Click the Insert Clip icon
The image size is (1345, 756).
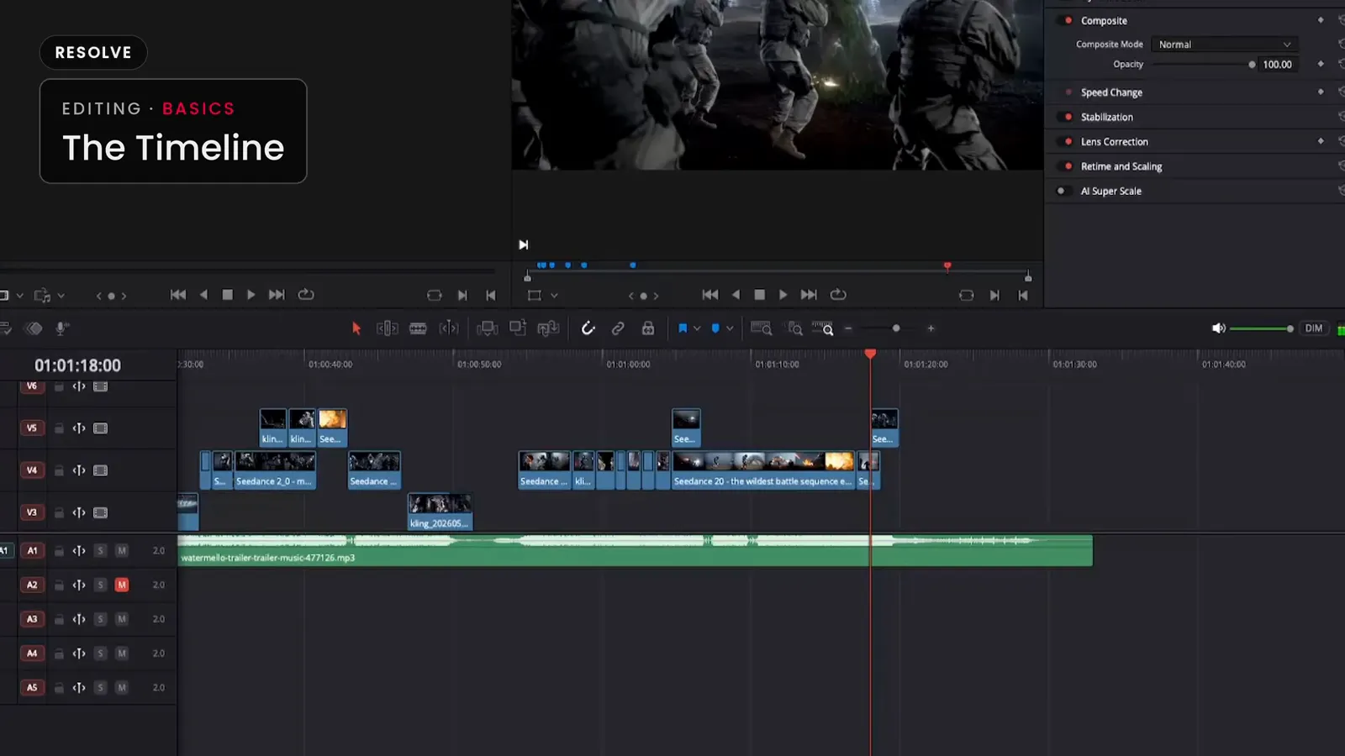coord(487,328)
